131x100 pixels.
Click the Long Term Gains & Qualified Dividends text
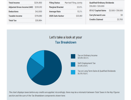97,71
